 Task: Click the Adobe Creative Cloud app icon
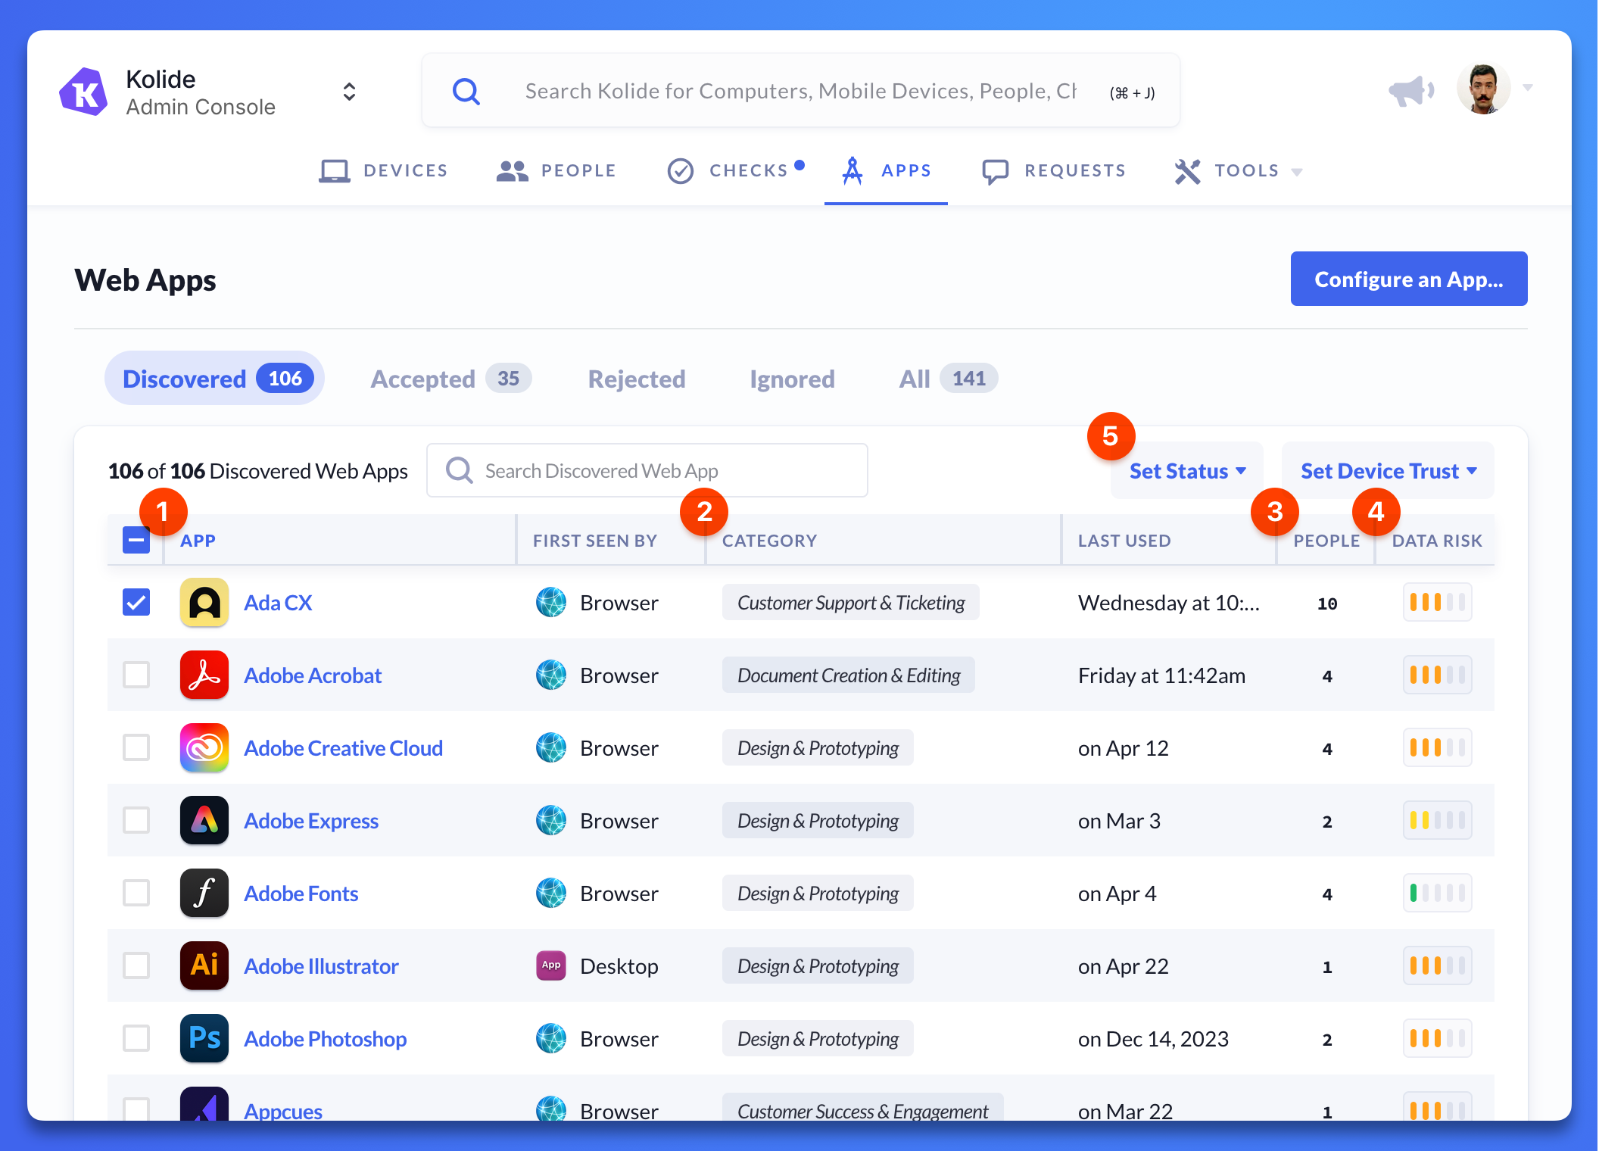[204, 747]
